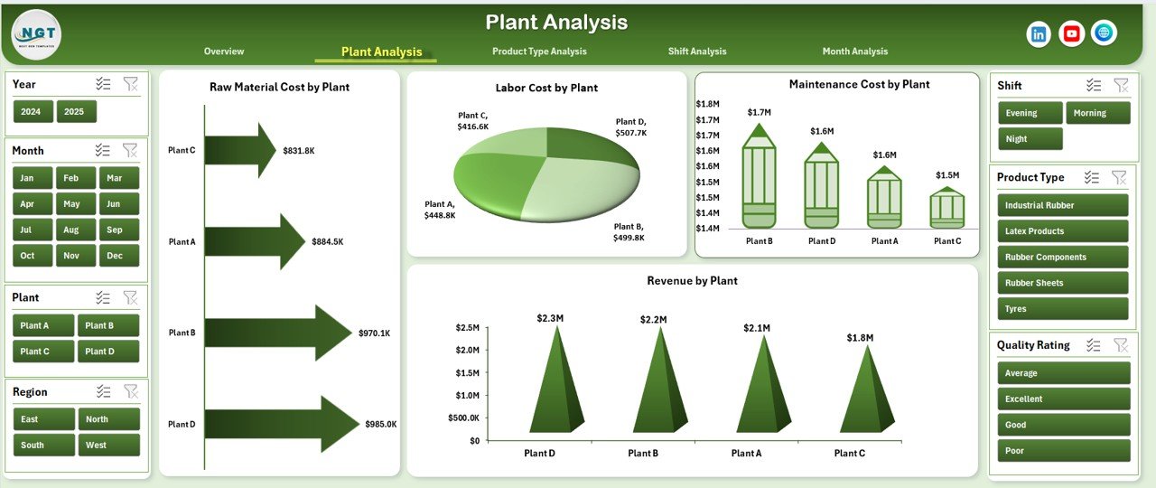
Task: Click the Plant D revenue pyramid
Action: pyautogui.click(x=556, y=389)
